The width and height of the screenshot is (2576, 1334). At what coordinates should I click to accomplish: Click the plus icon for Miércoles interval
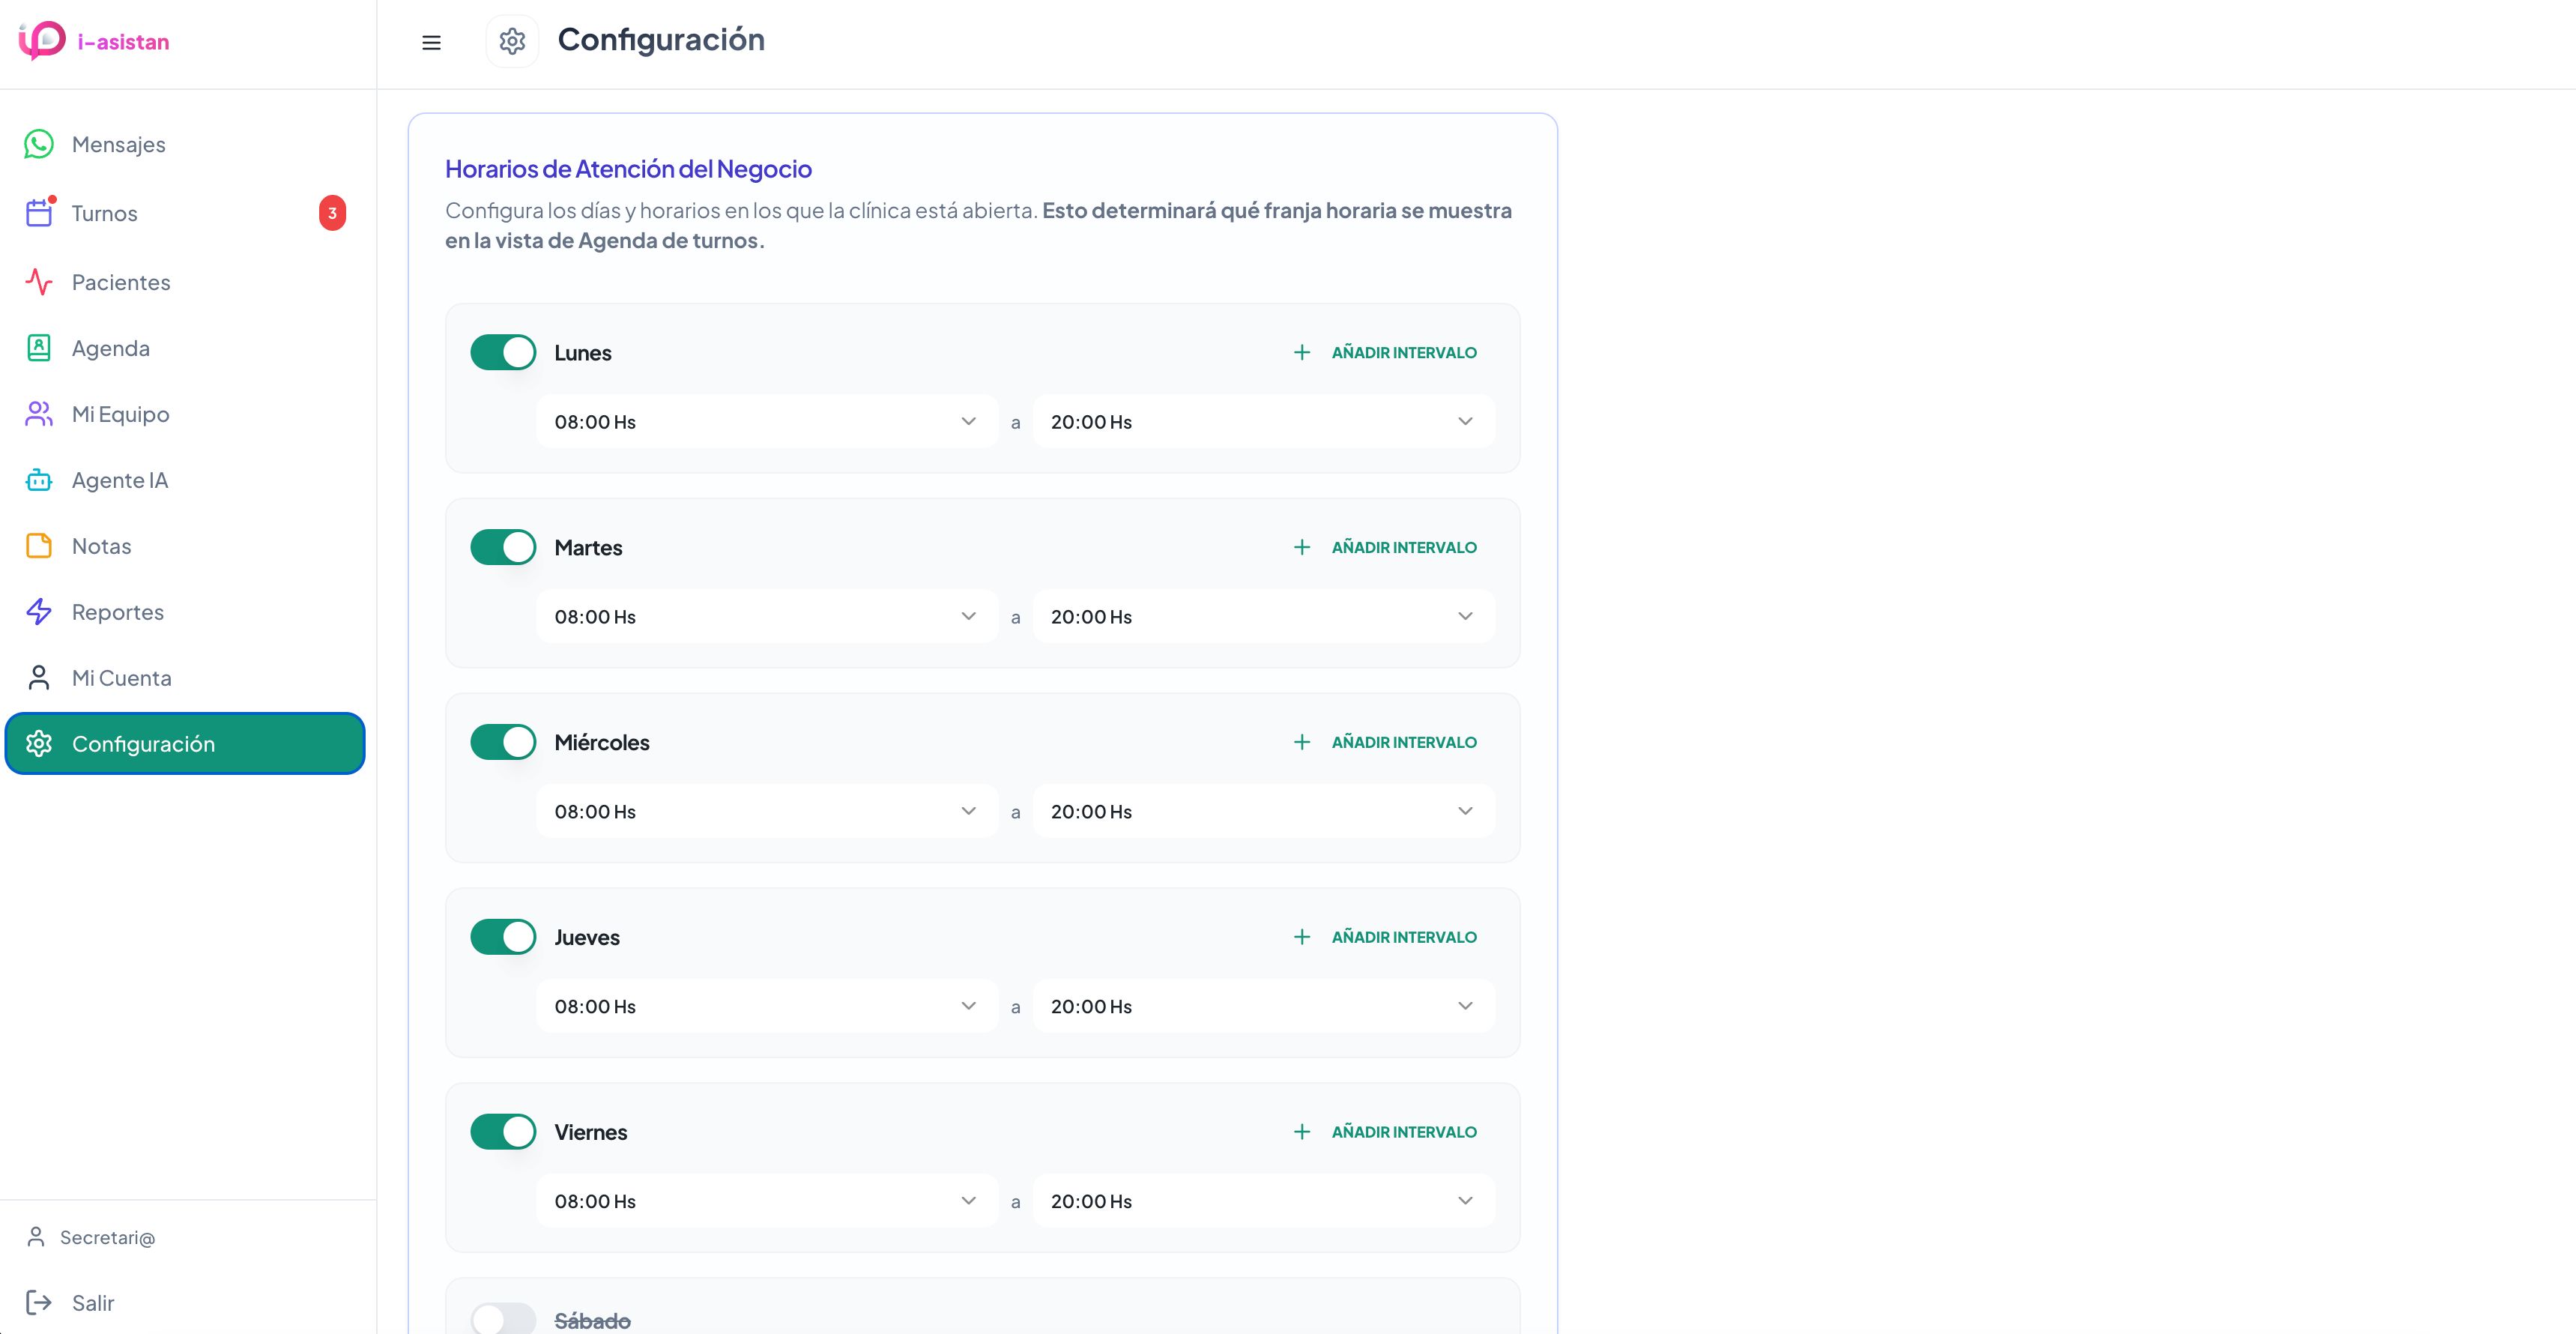(1302, 742)
